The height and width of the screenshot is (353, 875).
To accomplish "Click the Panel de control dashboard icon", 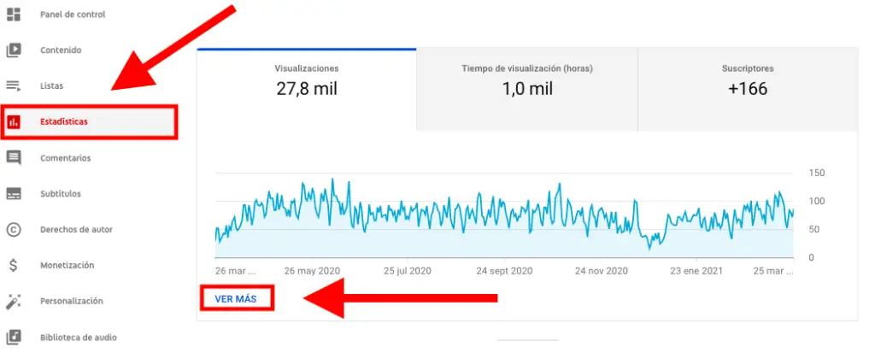I will click(14, 15).
